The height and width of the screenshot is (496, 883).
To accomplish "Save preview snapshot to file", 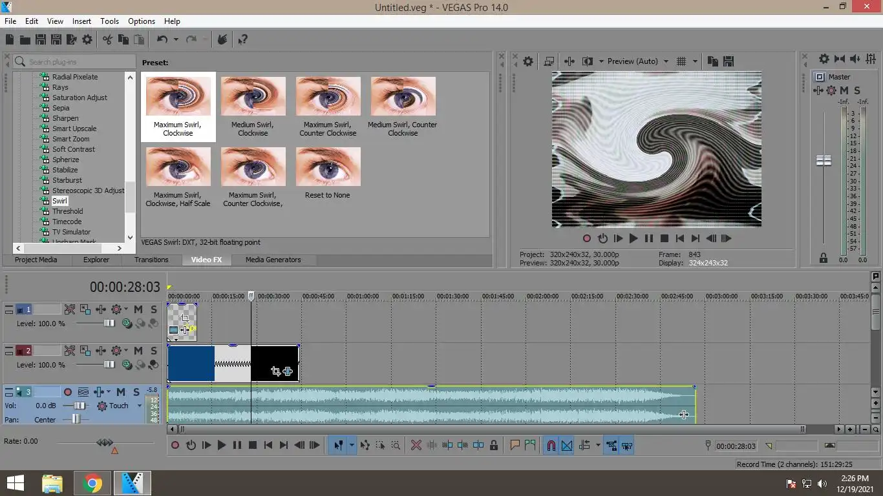I will tap(729, 61).
